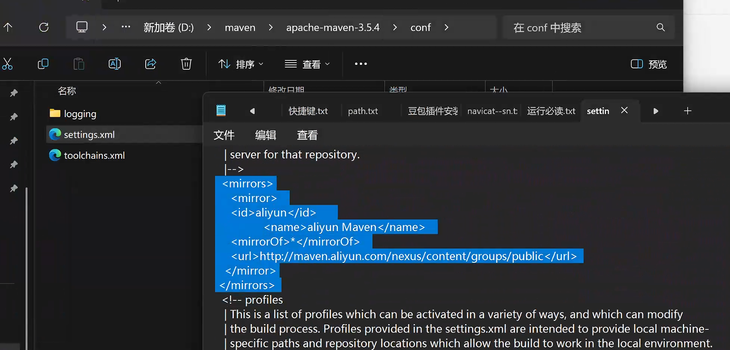Refresh the Explorer folder view
This screenshot has width=730, height=350.
[x=44, y=27]
